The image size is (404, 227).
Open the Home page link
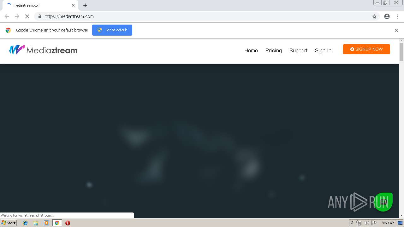(251, 50)
